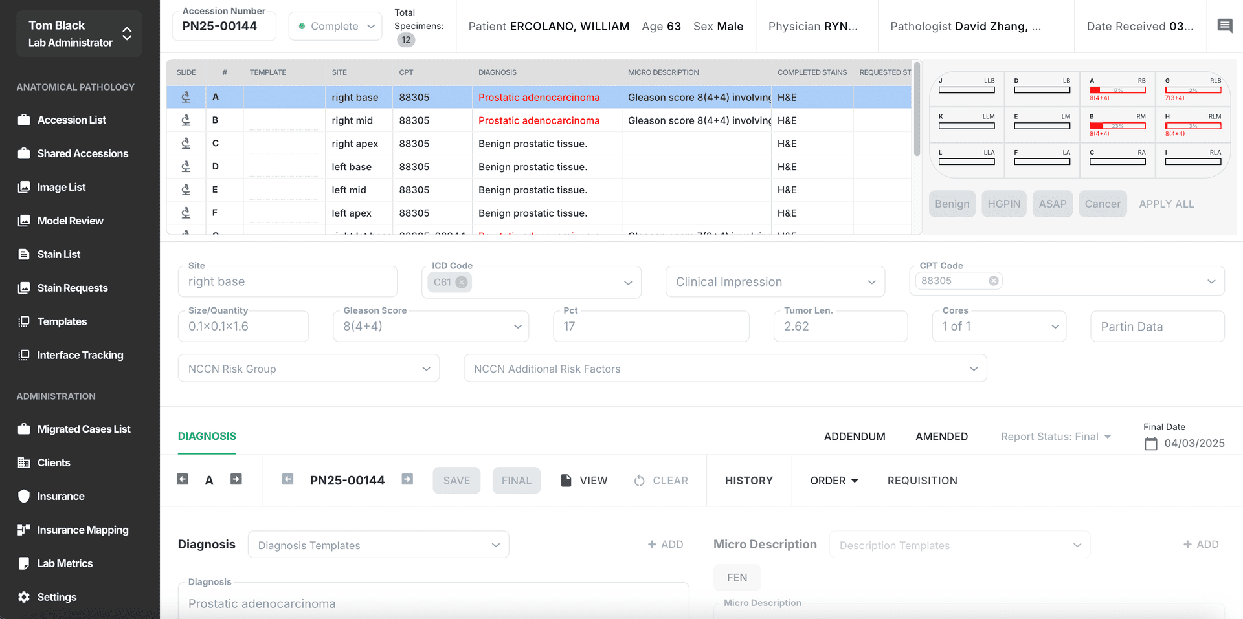Open the REQUISITION link

pyautogui.click(x=922, y=481)
